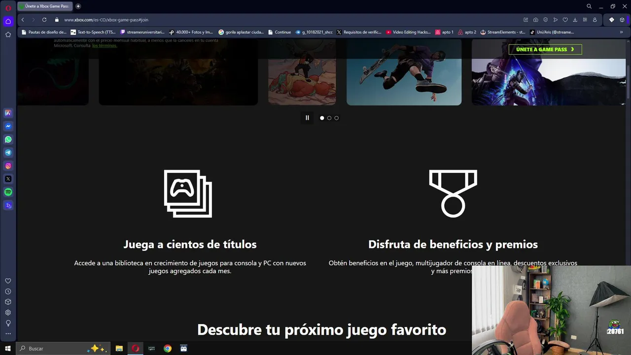This screenshot has width=631, height=355.
Task: Open the sidebar player icon below Spotify
Action: [8, 206]
